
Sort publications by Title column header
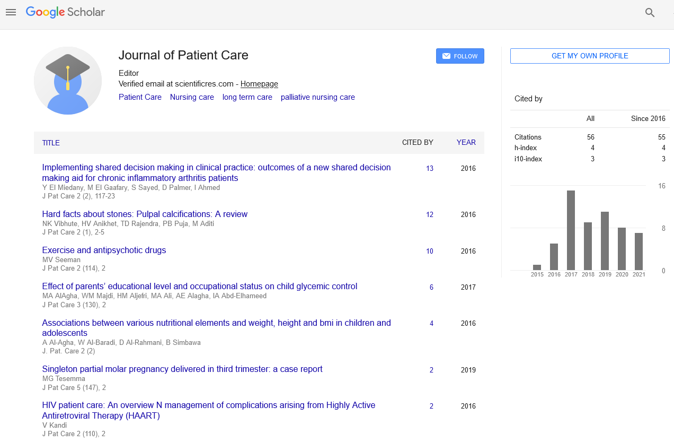pyautogui.click(x=51, y=143)
